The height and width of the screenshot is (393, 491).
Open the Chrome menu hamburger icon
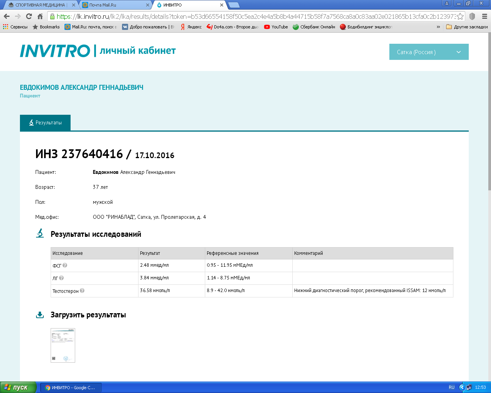(x=484, y=17)
